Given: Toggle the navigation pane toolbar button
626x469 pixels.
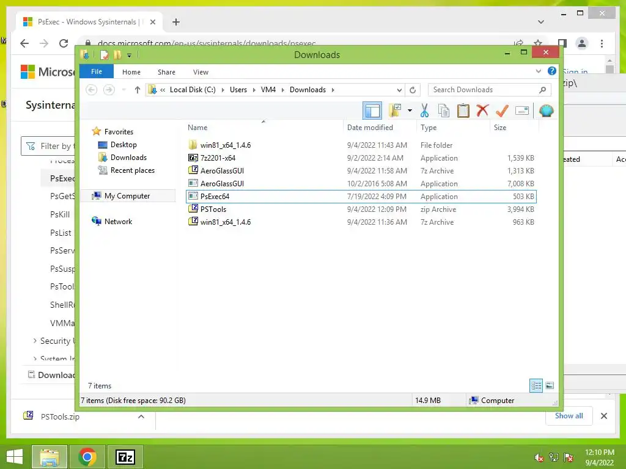Looking at the screenshot, I should (x=372, y=111).
